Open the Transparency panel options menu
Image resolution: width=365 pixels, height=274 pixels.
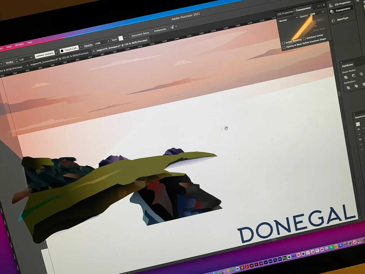(324, 5)
